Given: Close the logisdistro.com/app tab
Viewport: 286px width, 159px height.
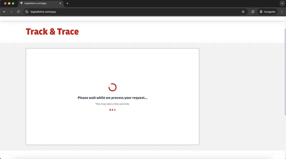Looking at the screenshot, I should (x=60, y=3).
